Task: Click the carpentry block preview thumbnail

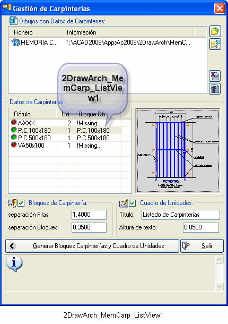Action: 178,151
